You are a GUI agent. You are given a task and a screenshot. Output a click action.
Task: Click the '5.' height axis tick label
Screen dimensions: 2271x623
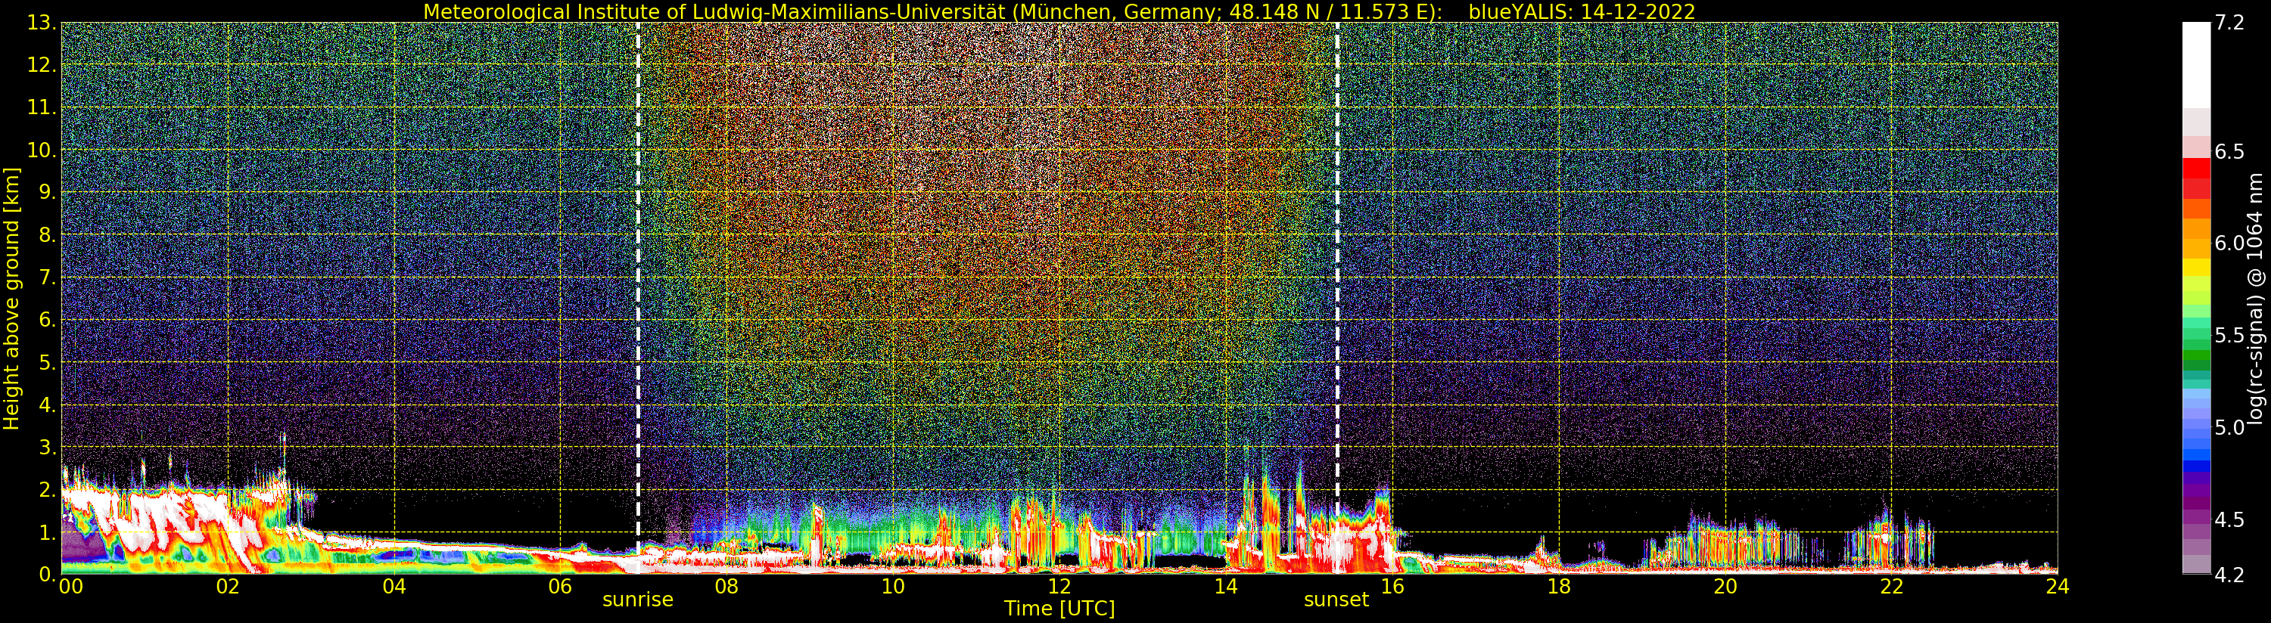click(47, 362)
